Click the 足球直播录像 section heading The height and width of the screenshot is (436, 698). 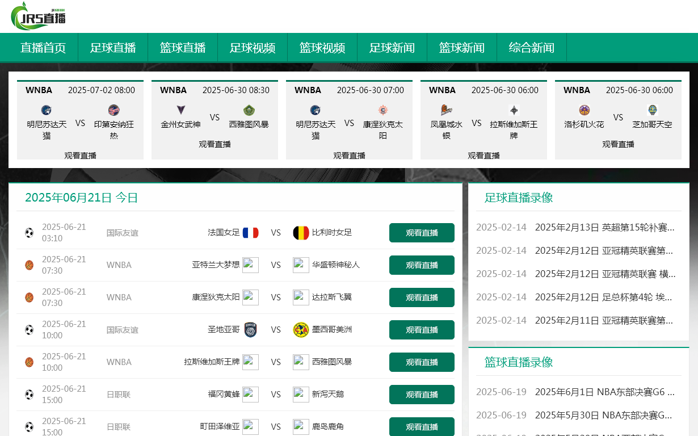click(519, 198)
